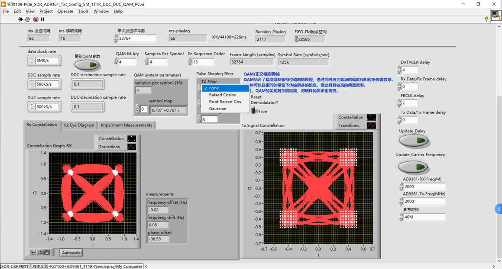Click the Pn Sequence Order stepper arrows
Screen dimensions: 502x269
[190, 61]
